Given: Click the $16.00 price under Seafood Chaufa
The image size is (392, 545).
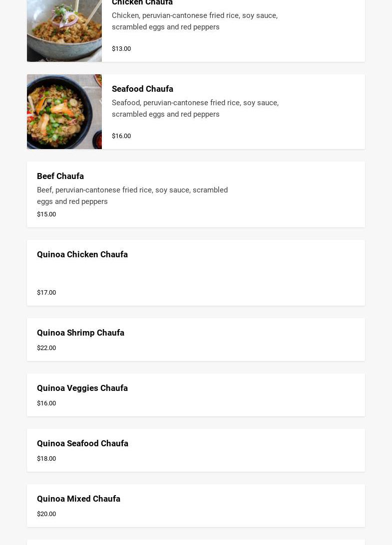Looking at the screenshot, I should (x=121, y=136).
